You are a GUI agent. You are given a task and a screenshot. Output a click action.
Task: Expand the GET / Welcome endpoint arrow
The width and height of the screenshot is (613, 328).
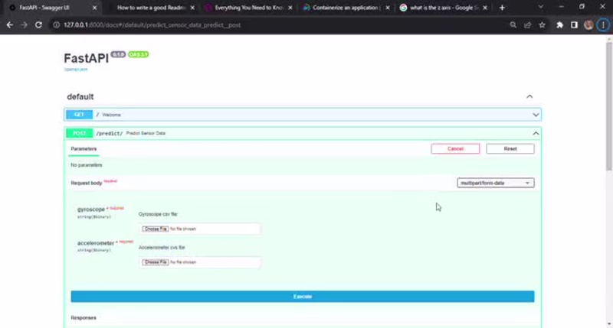pos(536,115)
